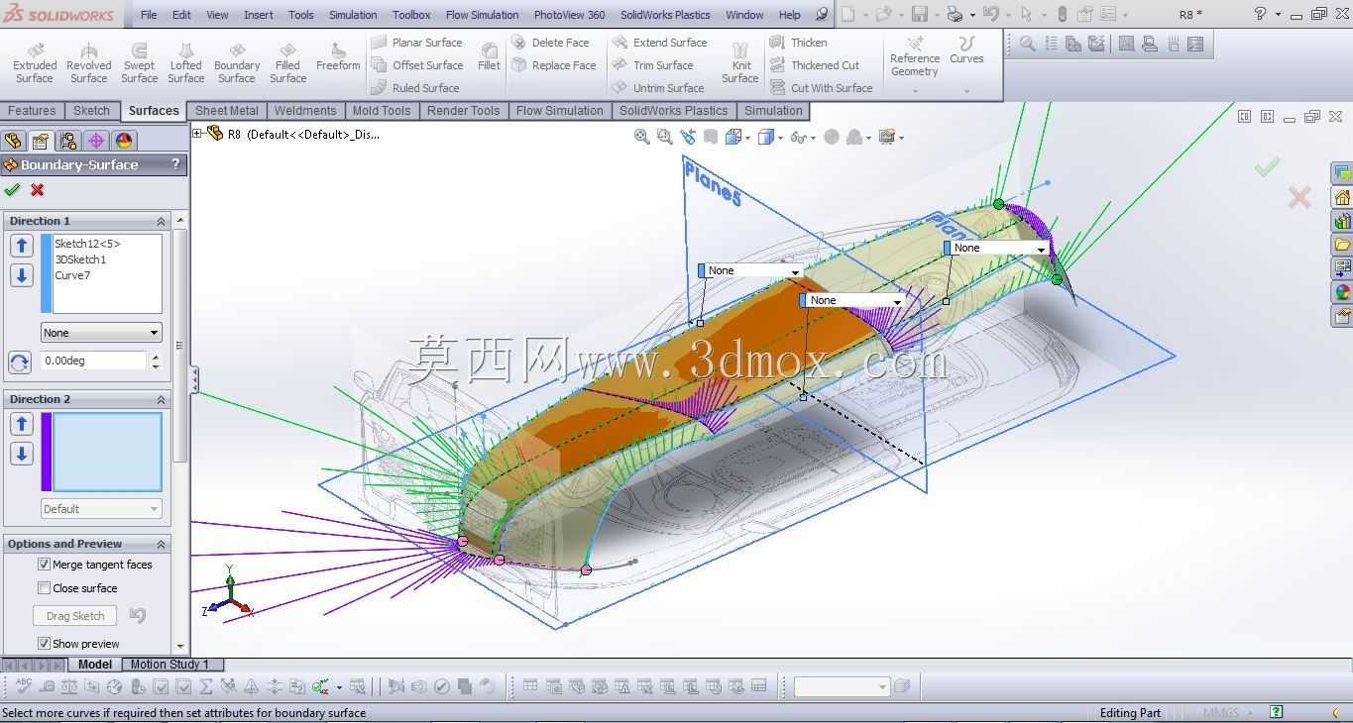This screenshot has height=723, width=1353.
Task: Switch to the Sketch tab
Action: click(91, 111)
